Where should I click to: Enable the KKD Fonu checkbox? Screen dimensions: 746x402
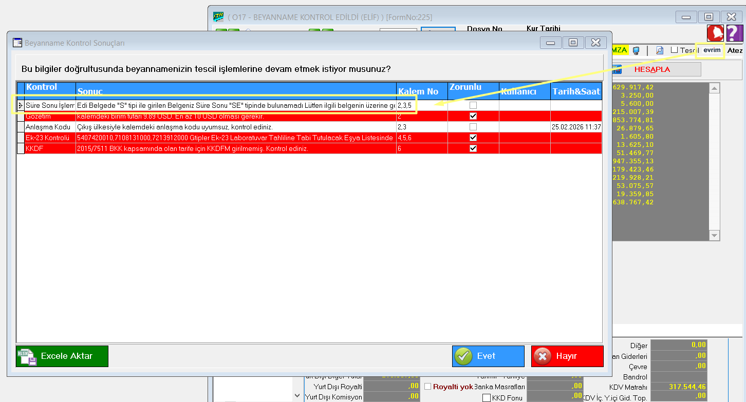pyautogui.click(x=487, y=398)
